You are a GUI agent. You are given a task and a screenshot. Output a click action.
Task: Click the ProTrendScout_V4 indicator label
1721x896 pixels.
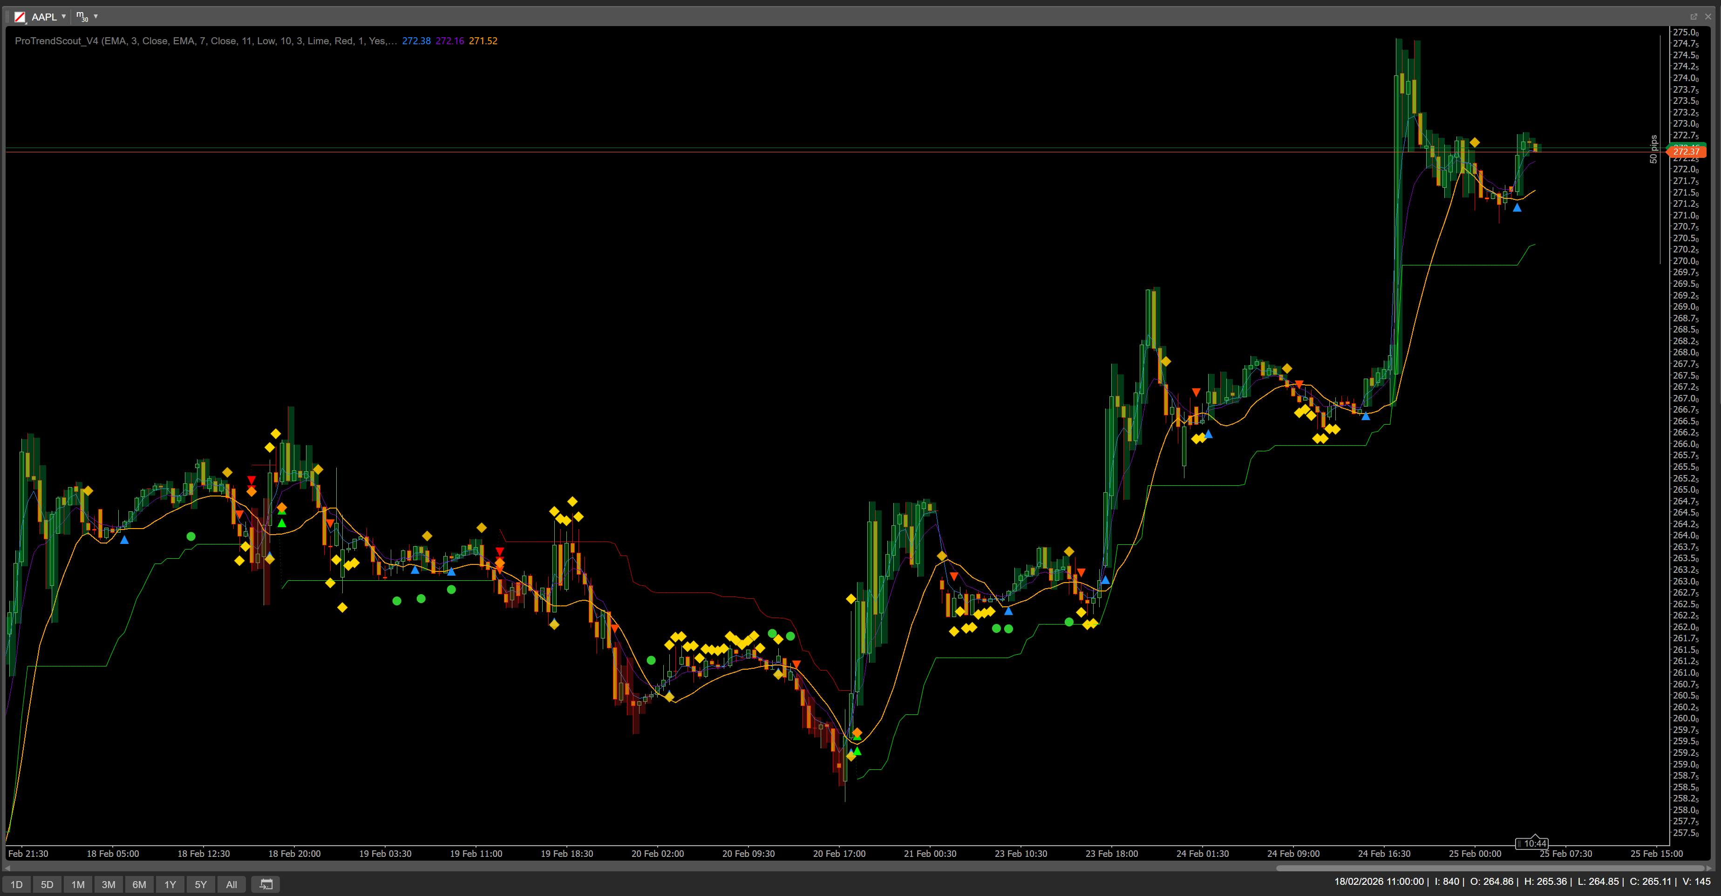[x=57, y=41]
